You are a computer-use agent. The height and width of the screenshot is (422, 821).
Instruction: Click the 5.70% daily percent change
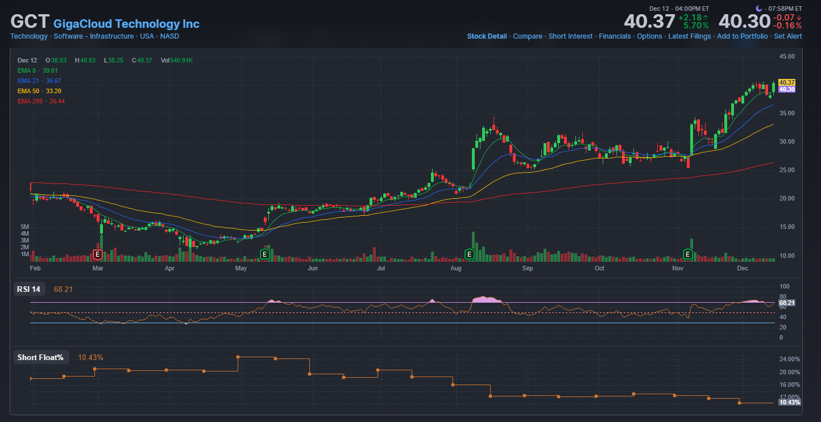(x=696, y=26)
